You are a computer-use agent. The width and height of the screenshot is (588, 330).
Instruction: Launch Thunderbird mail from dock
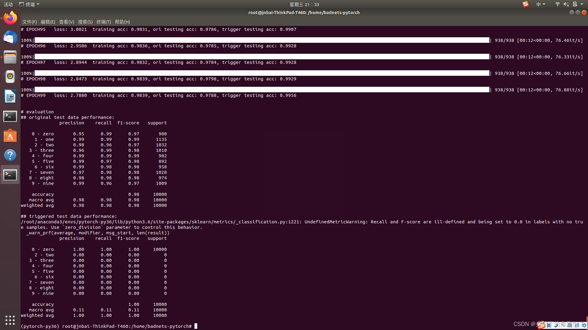10,38
